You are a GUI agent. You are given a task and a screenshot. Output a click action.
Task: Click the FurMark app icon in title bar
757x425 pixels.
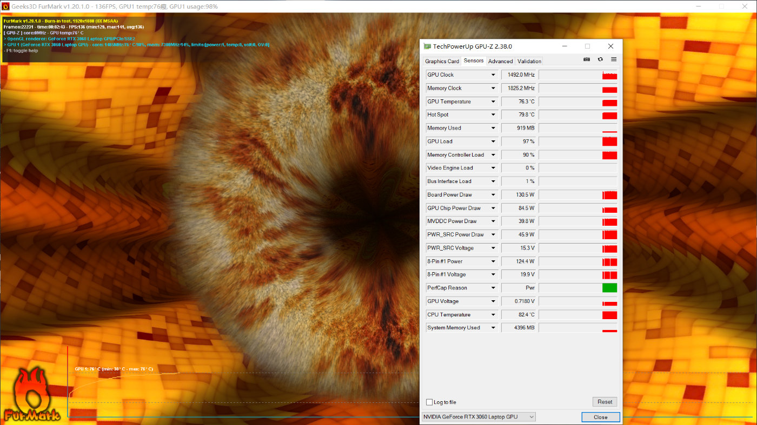[5, 6]
